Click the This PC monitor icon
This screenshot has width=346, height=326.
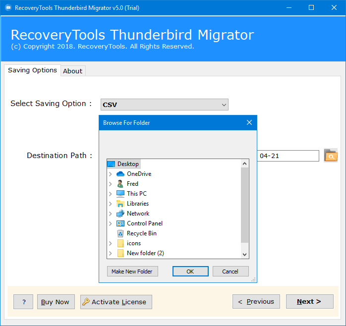120,194
